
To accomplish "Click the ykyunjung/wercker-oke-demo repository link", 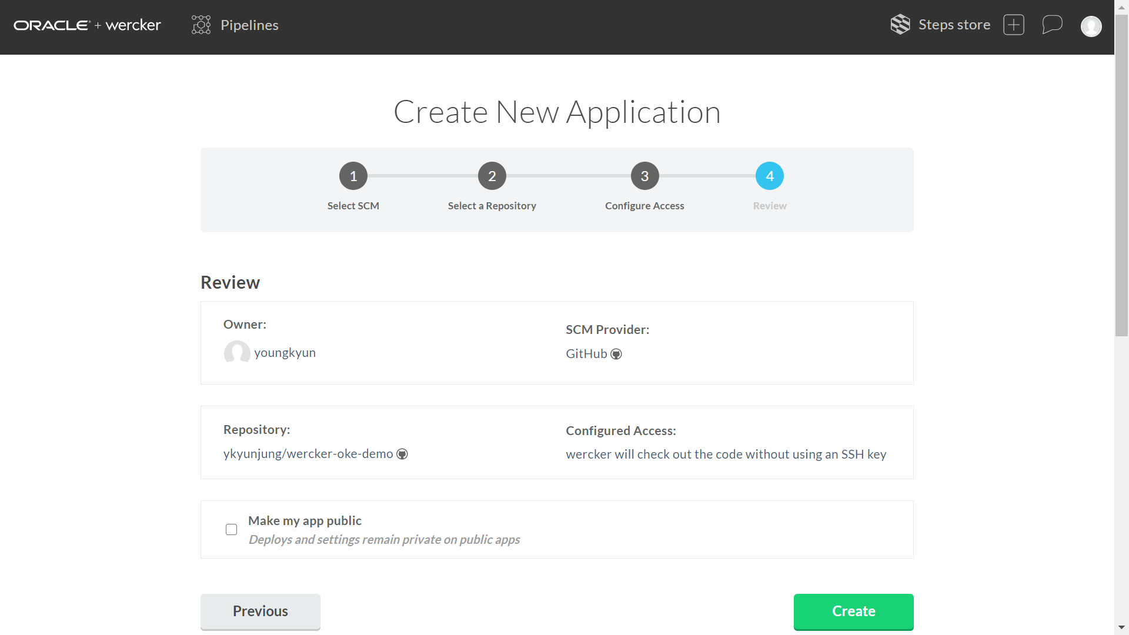I will point(308,454).
